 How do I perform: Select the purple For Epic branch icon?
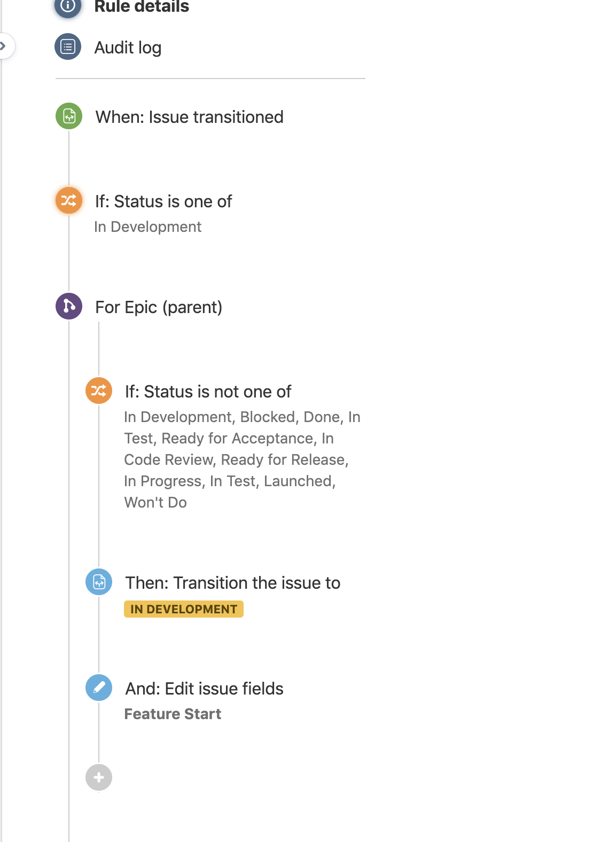pyautogui.click(x=69, y=306)
